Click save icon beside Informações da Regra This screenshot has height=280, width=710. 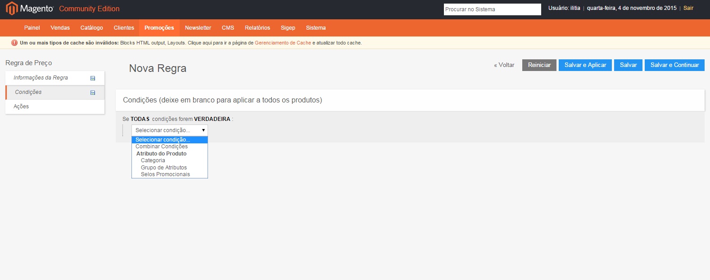pos(93,78)
